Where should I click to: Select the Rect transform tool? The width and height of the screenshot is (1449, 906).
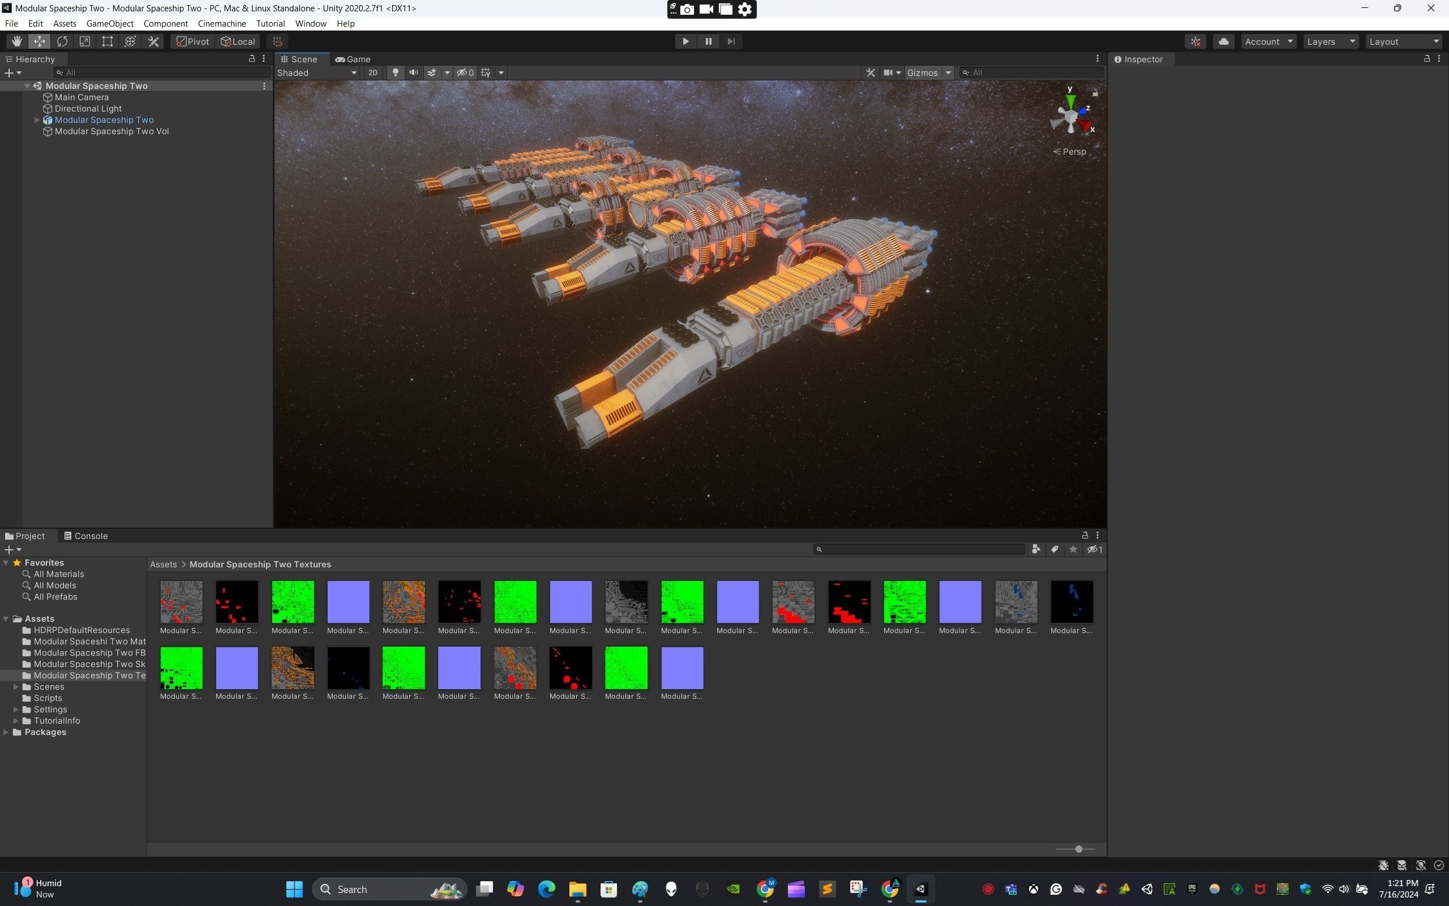coord(108,41)
